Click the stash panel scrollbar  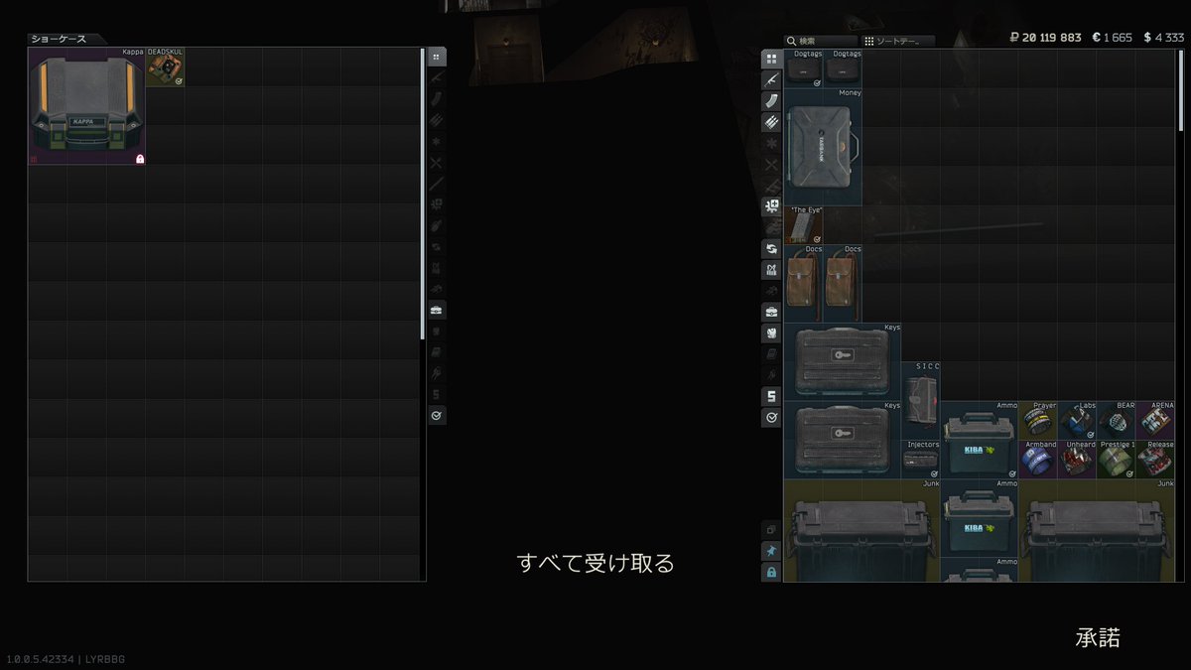[x=1179, y=89]
